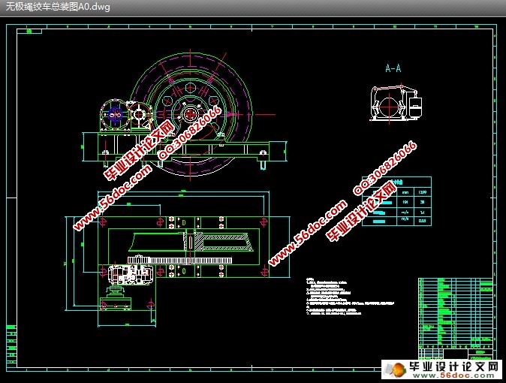Select the motor base below the gearbox
The height and width of the screenshot is (383, 506).
pyautogui.click(x=117, y=303)
